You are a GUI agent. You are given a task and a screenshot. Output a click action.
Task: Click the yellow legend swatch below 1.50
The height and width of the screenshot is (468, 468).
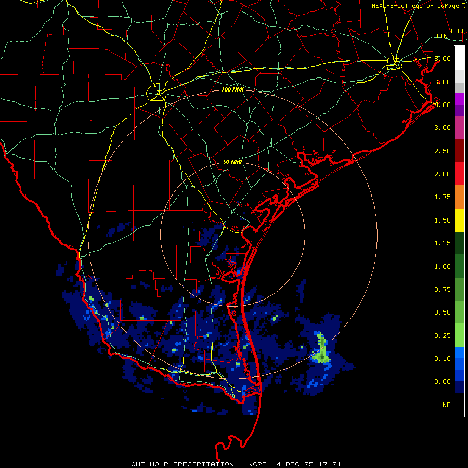tap(459, 220)
